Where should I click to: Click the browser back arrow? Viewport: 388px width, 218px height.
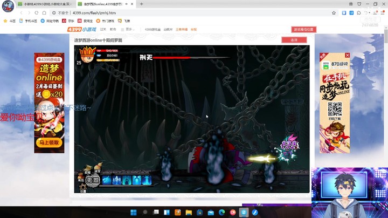point(22,12)
